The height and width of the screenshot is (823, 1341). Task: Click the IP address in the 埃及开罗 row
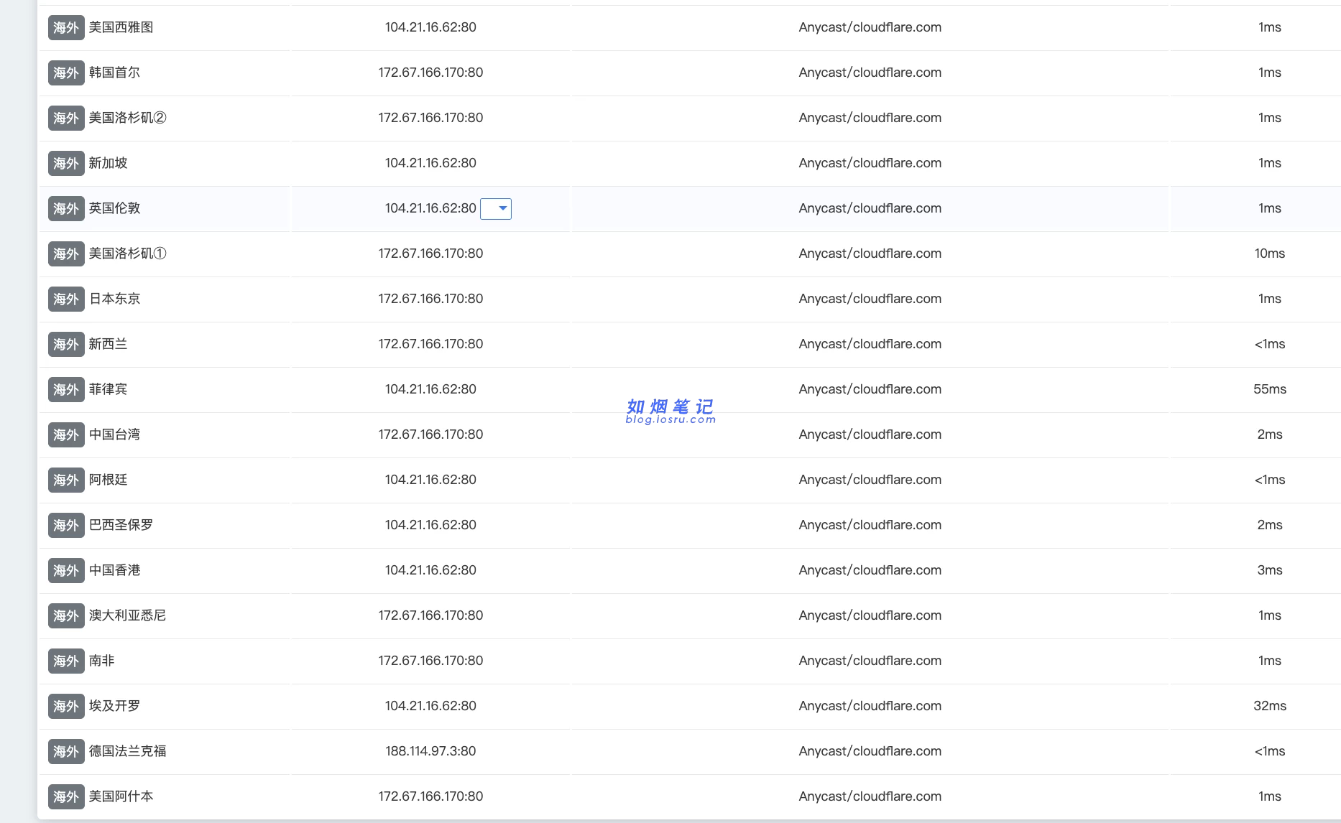click(430, 706)
